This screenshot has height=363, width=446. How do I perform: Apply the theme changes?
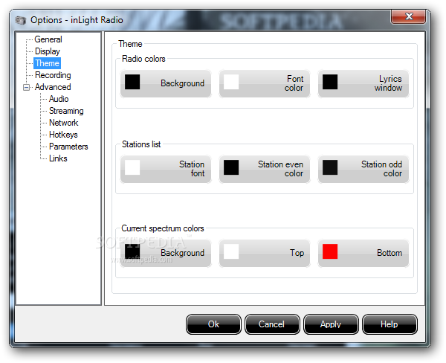pos(331,324)
